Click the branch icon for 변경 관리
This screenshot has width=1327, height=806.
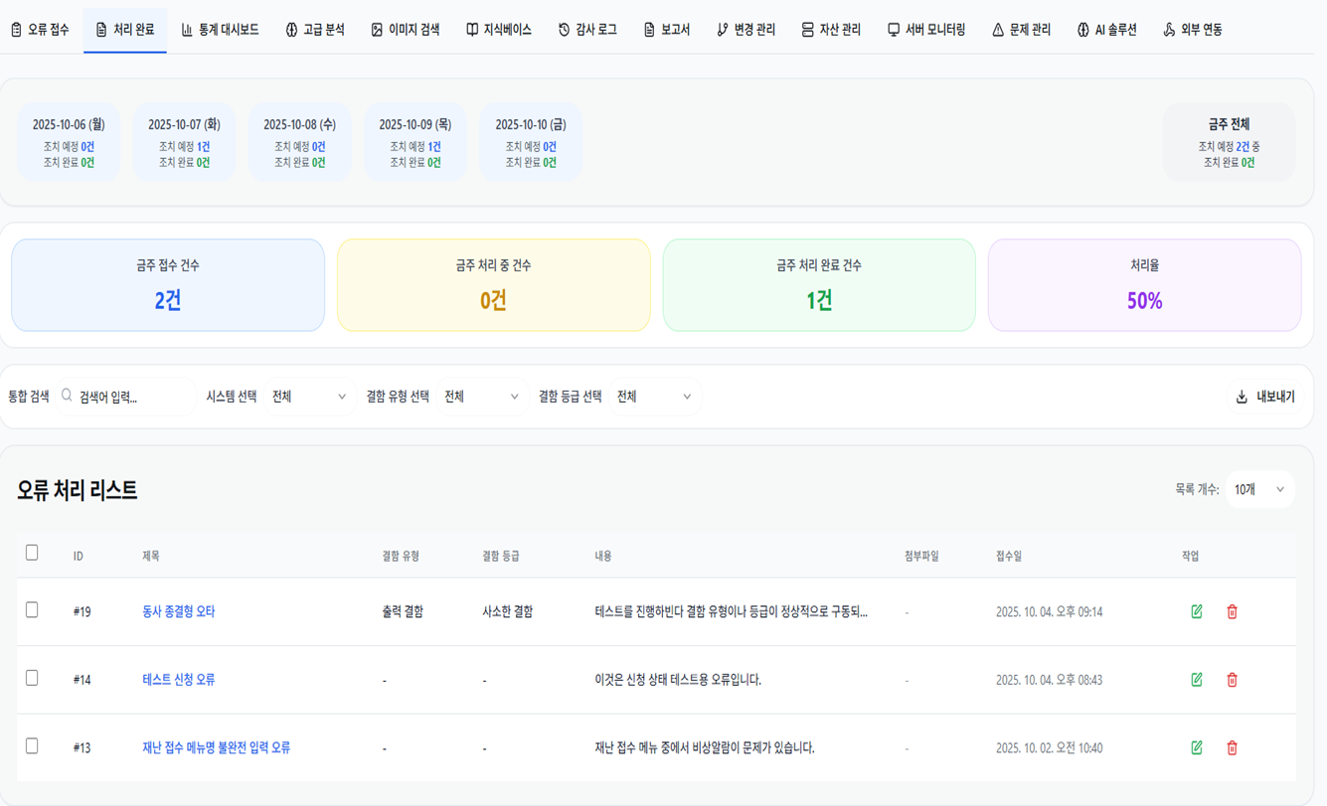(723, 30)
